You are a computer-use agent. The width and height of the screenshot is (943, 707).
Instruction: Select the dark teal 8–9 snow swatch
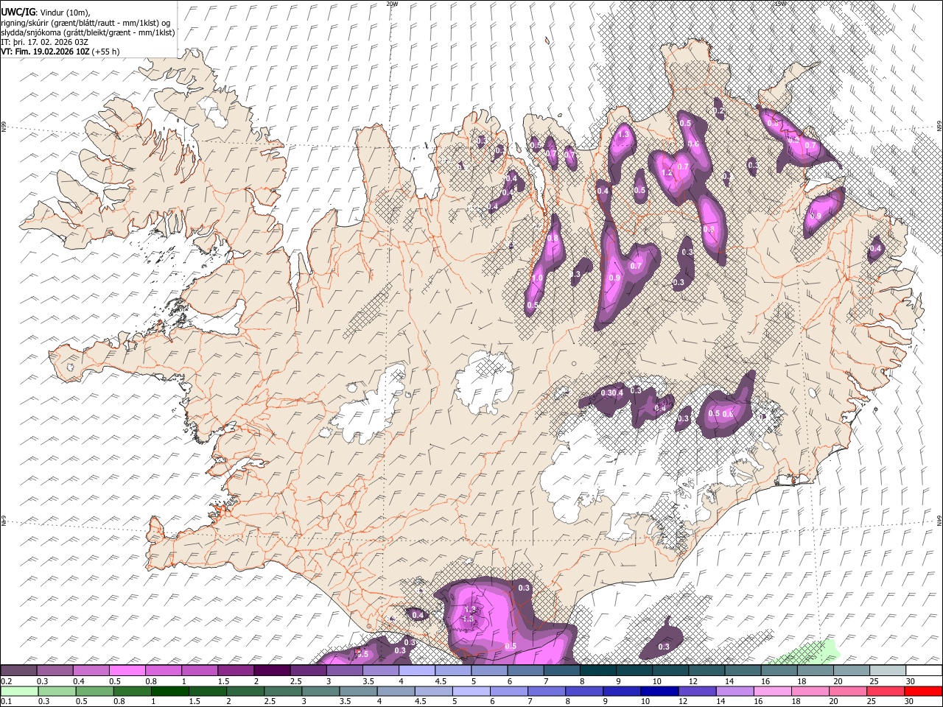(597, 671)
